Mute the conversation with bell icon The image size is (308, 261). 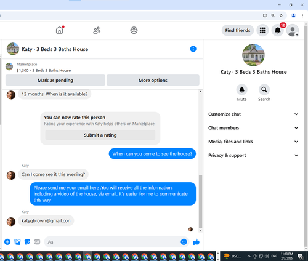(x=241, y=90)
